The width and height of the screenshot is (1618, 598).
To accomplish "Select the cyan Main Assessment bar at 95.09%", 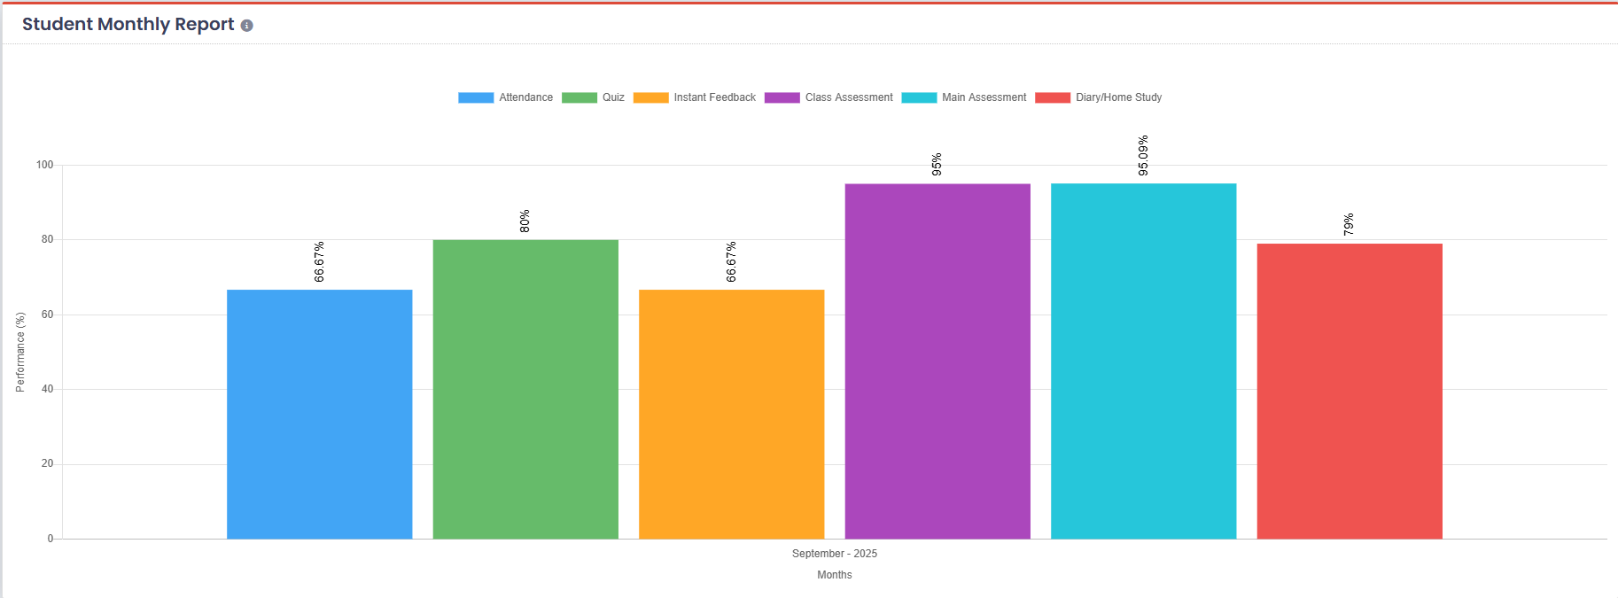I will click(1144, 361).
